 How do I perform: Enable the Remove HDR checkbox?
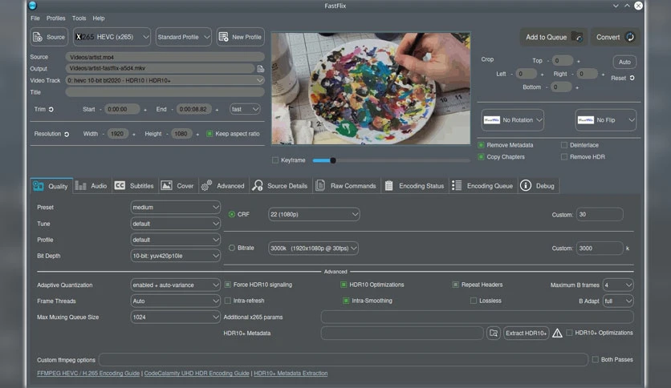[x=564, y=157]
